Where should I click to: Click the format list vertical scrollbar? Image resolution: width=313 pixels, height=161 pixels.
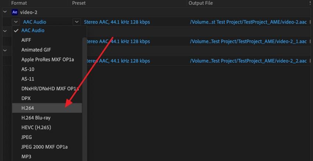click(85, 99)
